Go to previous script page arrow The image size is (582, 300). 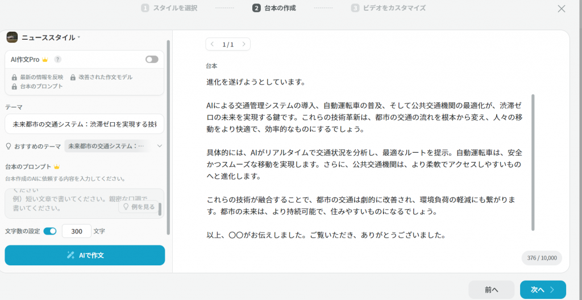coord(213,44)
